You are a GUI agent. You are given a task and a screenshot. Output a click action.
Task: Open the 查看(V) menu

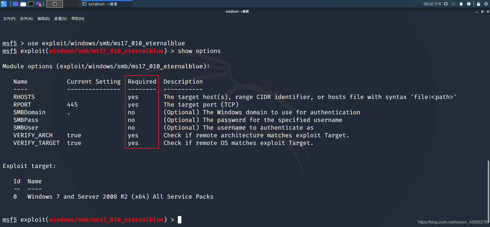point(61,19)
